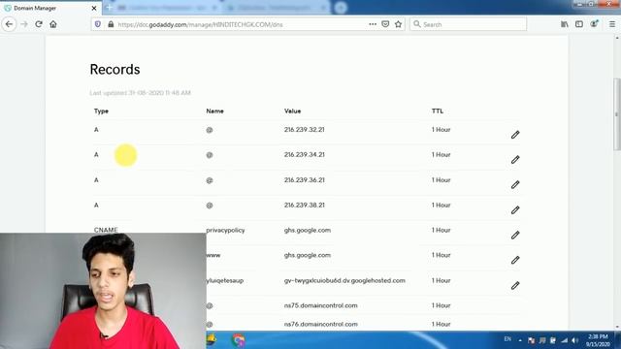Viewport: 621px width, 349px height.
Task: Edit the privacypolicy CNAME record
Action: click(515, 235)
